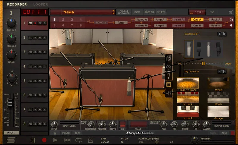This screenshot has width=238, height=145.
Task: Select the Stomp A module
Action: click(141, 19)
